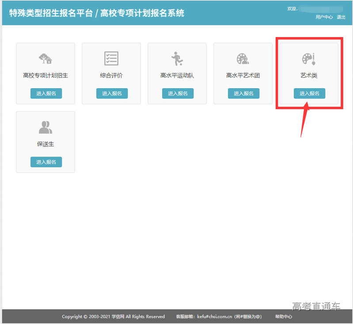The width and height of the screenshot is (353, 324).
Task: Click the soccer player icon for 高水平运动队
Action: (177, 58)
